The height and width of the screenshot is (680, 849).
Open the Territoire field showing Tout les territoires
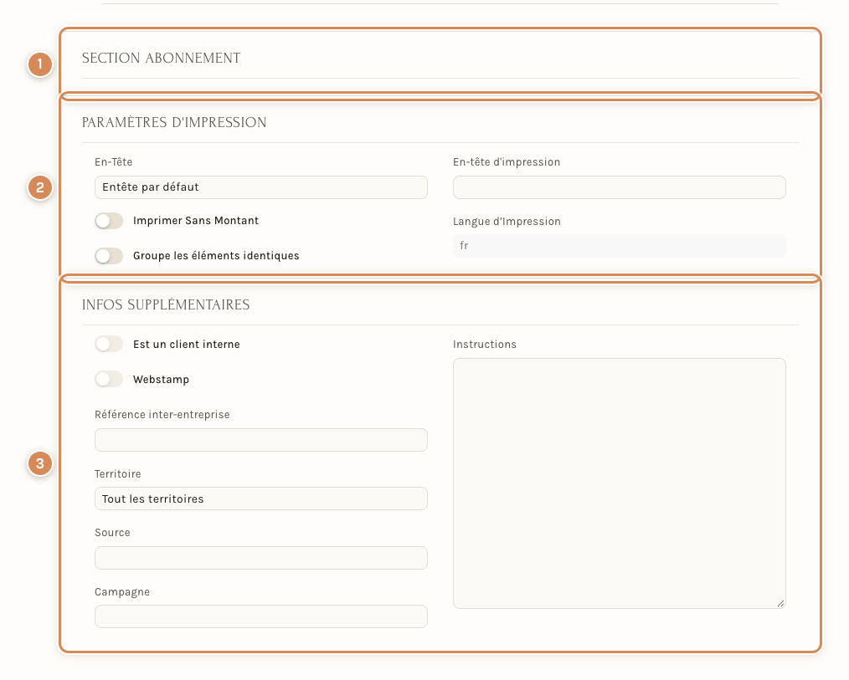pos(261,498)
